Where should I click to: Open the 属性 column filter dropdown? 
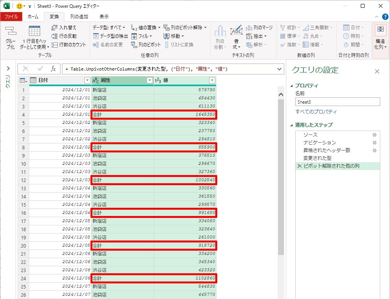tap(149, 80)
